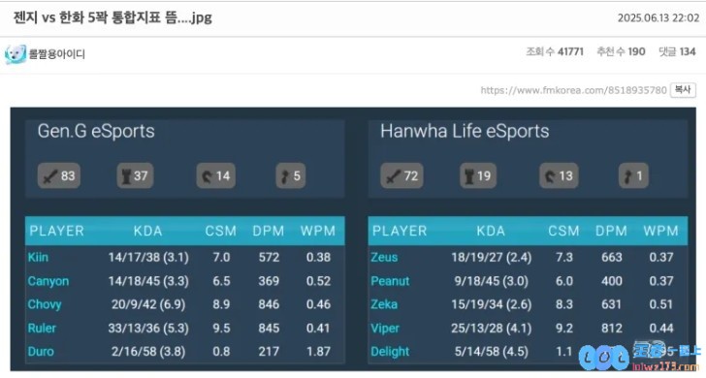This screenshot has height=378, width=706.
Task: Open the author avatar polar bear icon
Action: click(x=15, y=54)
